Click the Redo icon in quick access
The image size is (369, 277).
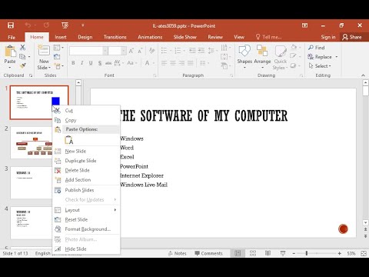click(x=46, y=25)
